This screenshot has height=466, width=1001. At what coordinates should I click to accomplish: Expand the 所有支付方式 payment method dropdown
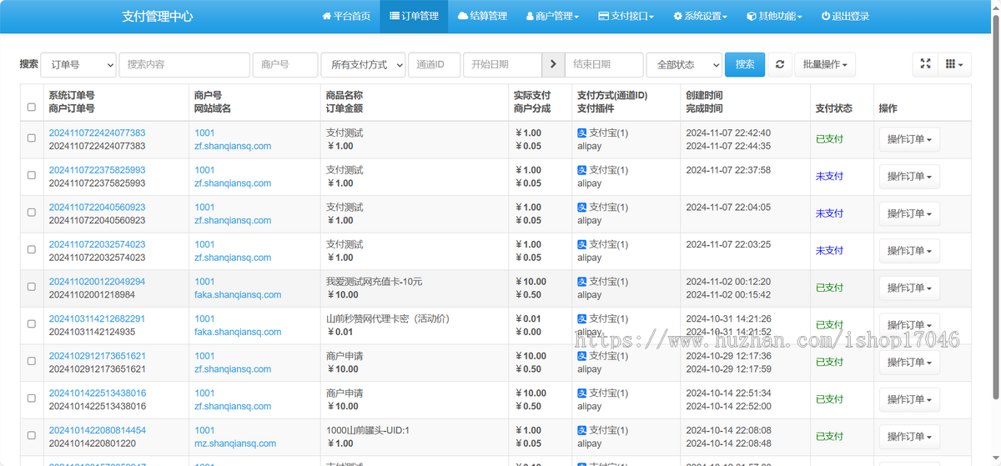[363, 64]
